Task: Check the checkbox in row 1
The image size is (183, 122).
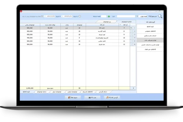Action: coord(132,28)
